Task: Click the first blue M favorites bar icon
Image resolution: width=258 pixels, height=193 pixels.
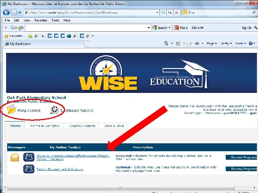Action: click(x=50, y=36)
